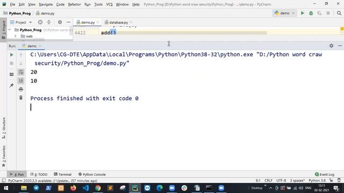Click the PyCharm update available status message
Screen dimensions: 344x193
point(53,181)
